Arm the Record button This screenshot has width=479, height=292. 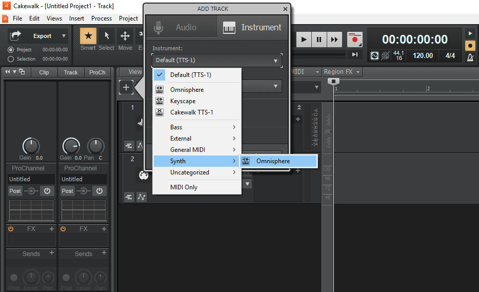355,40
